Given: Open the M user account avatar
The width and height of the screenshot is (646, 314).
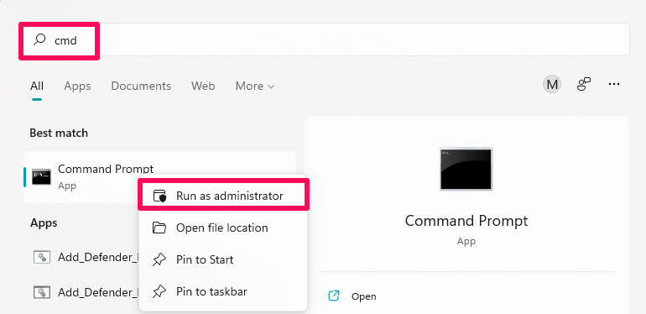Looking at the screenshot, I should 552,85.
